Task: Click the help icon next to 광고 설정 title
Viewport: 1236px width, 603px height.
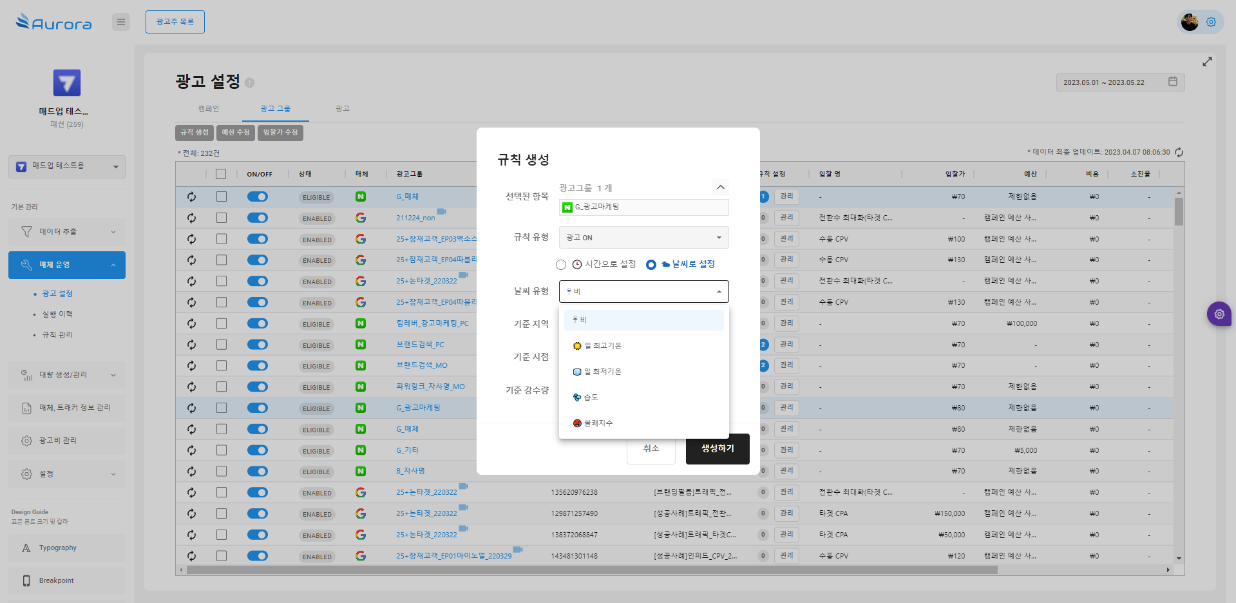Action: click(x=250, y=83)
